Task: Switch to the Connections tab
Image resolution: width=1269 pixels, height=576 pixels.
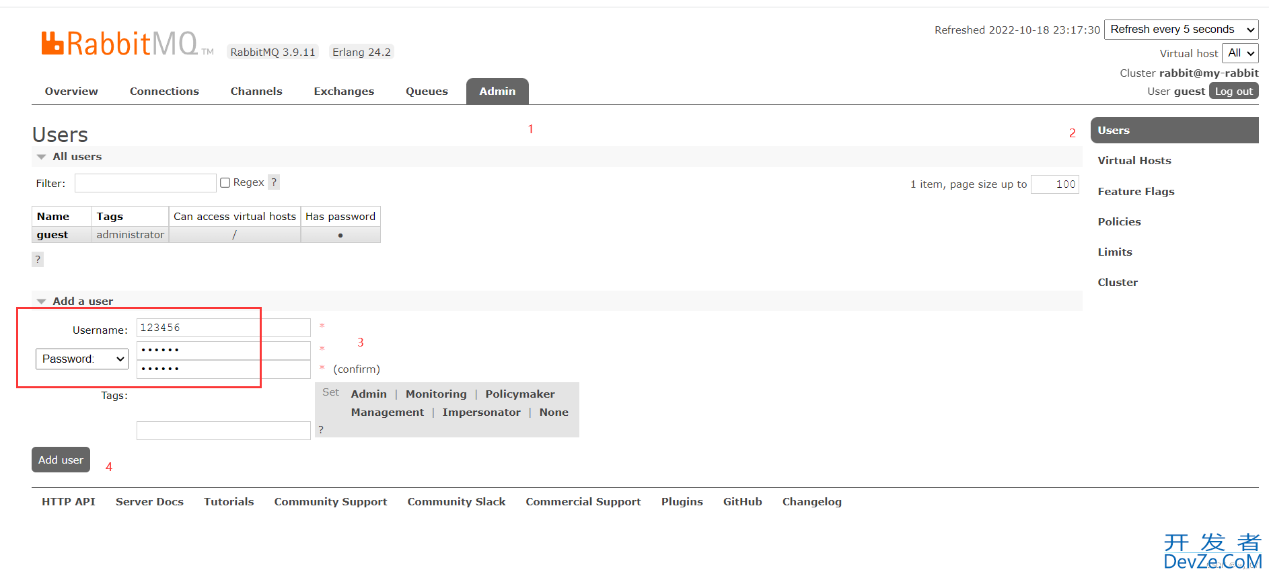Action: [x=164, y=92]
